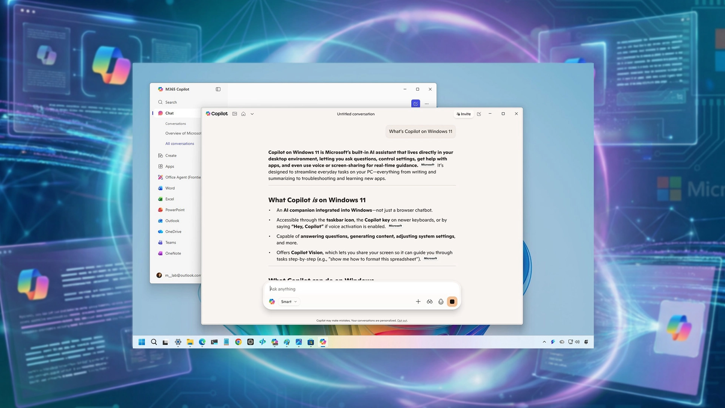The height and width of the screenshot is (408, 725).
Task: Enable Copilot Vision glasses icon
Action: (x=429, y=301)
